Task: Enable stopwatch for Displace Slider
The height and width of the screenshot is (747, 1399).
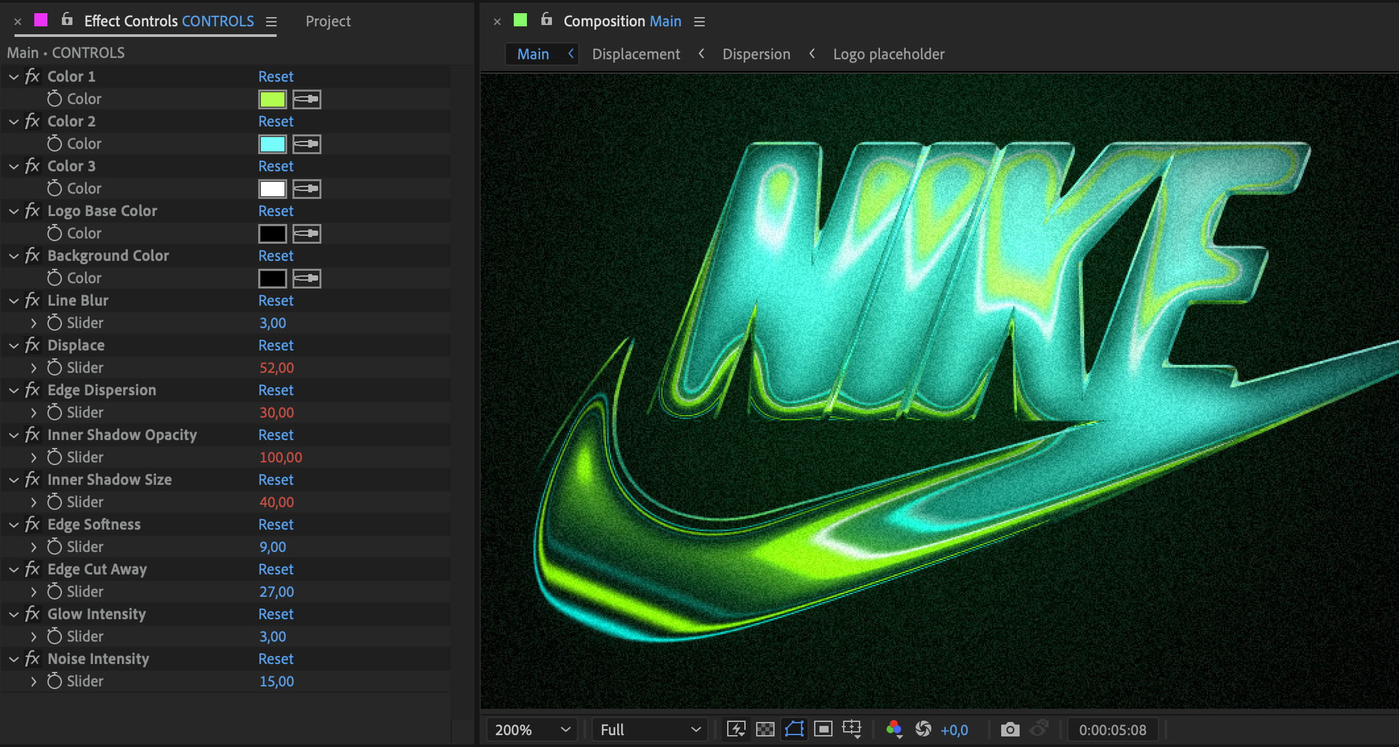Action: pyautogui.click(x=55, y=368)
